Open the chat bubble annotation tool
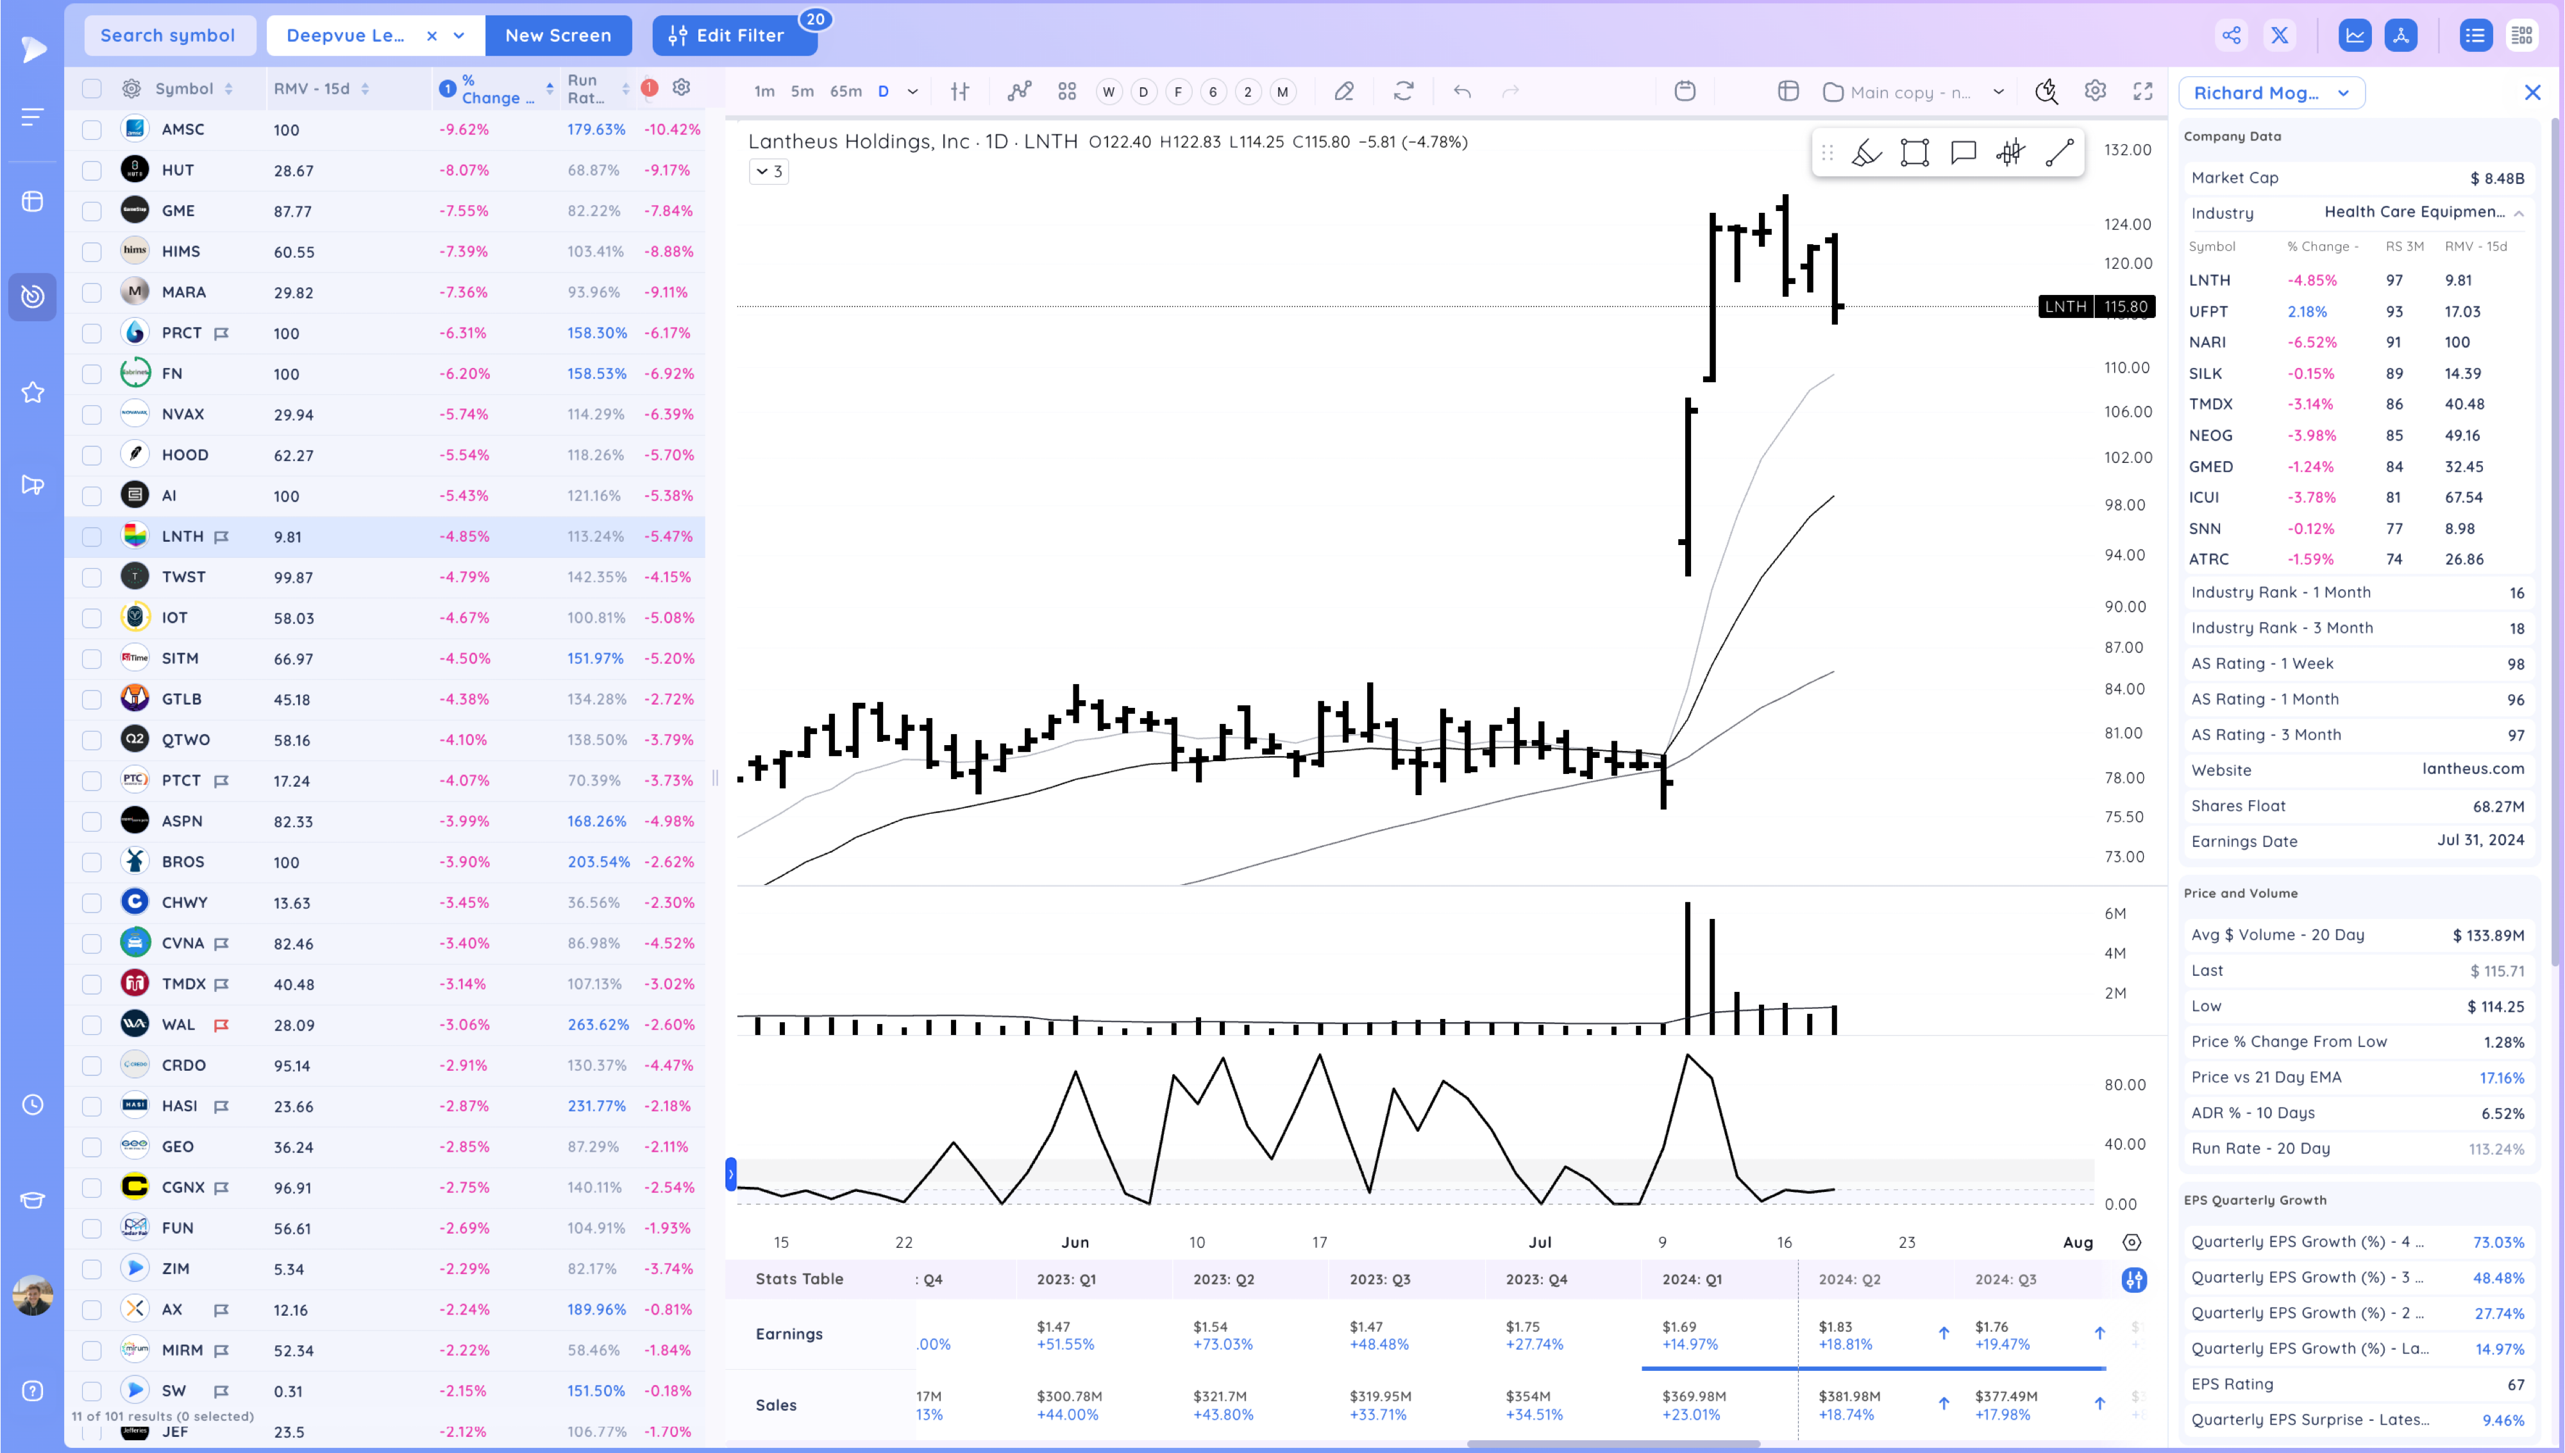 (x=1962, y=153)
